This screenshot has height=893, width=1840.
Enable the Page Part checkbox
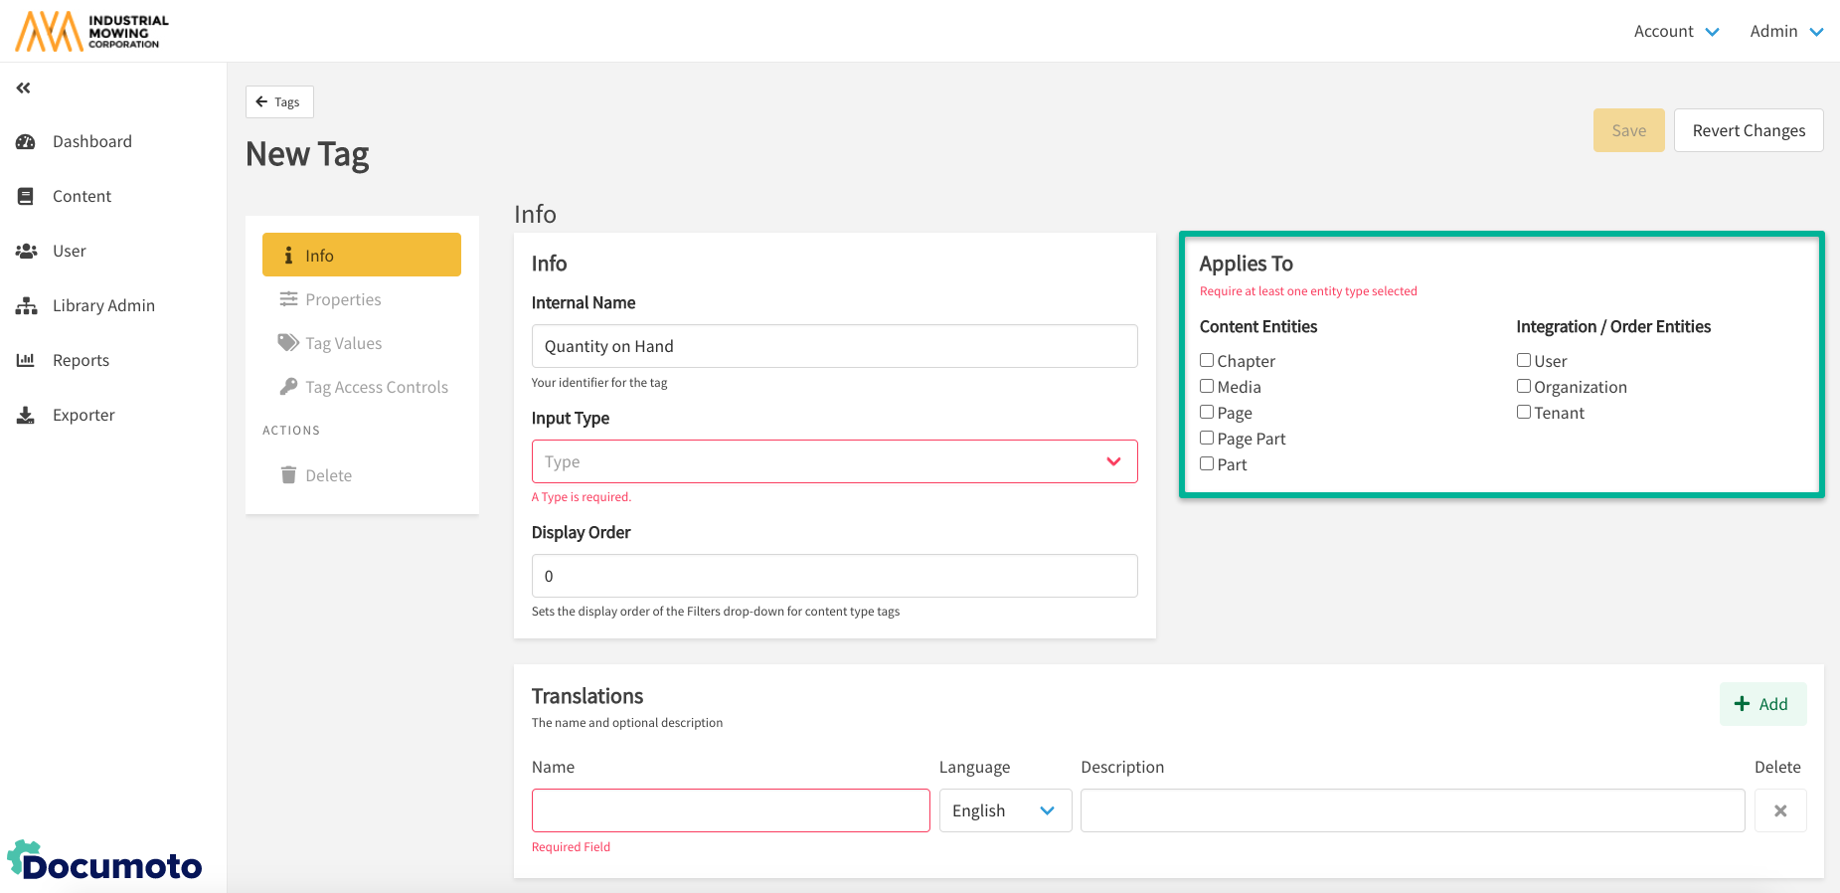(1207, 439)
